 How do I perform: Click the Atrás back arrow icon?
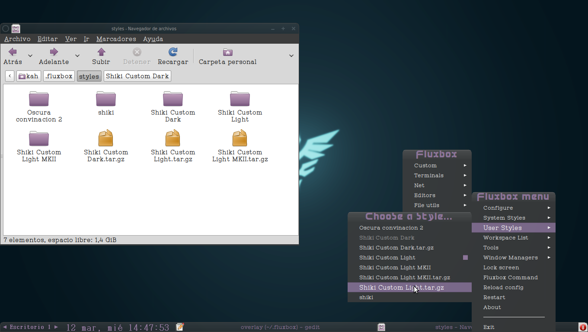[x=13, y=52]
